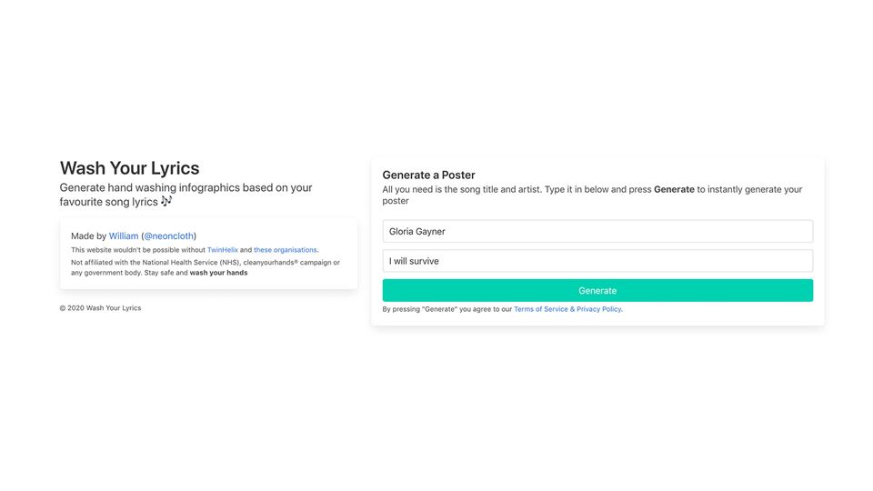Click 'This website wouldn't be possible' sentence
The height and width of the screenshot is (491, 873).
(x=195, y=250)
